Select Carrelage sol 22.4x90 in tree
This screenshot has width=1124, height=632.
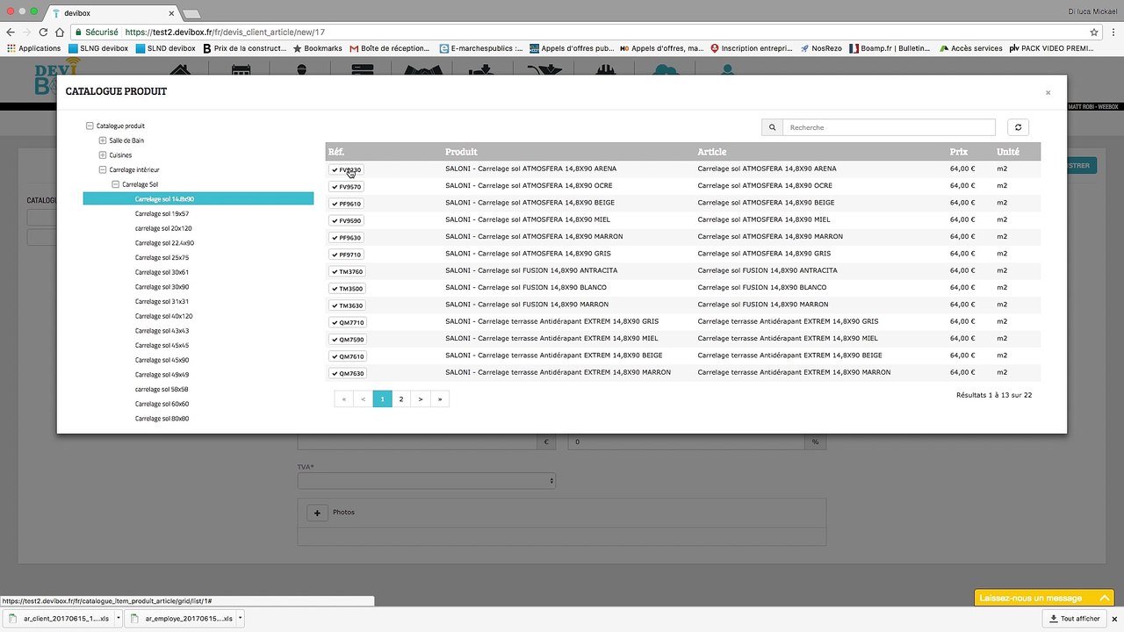tap(164, 243)
